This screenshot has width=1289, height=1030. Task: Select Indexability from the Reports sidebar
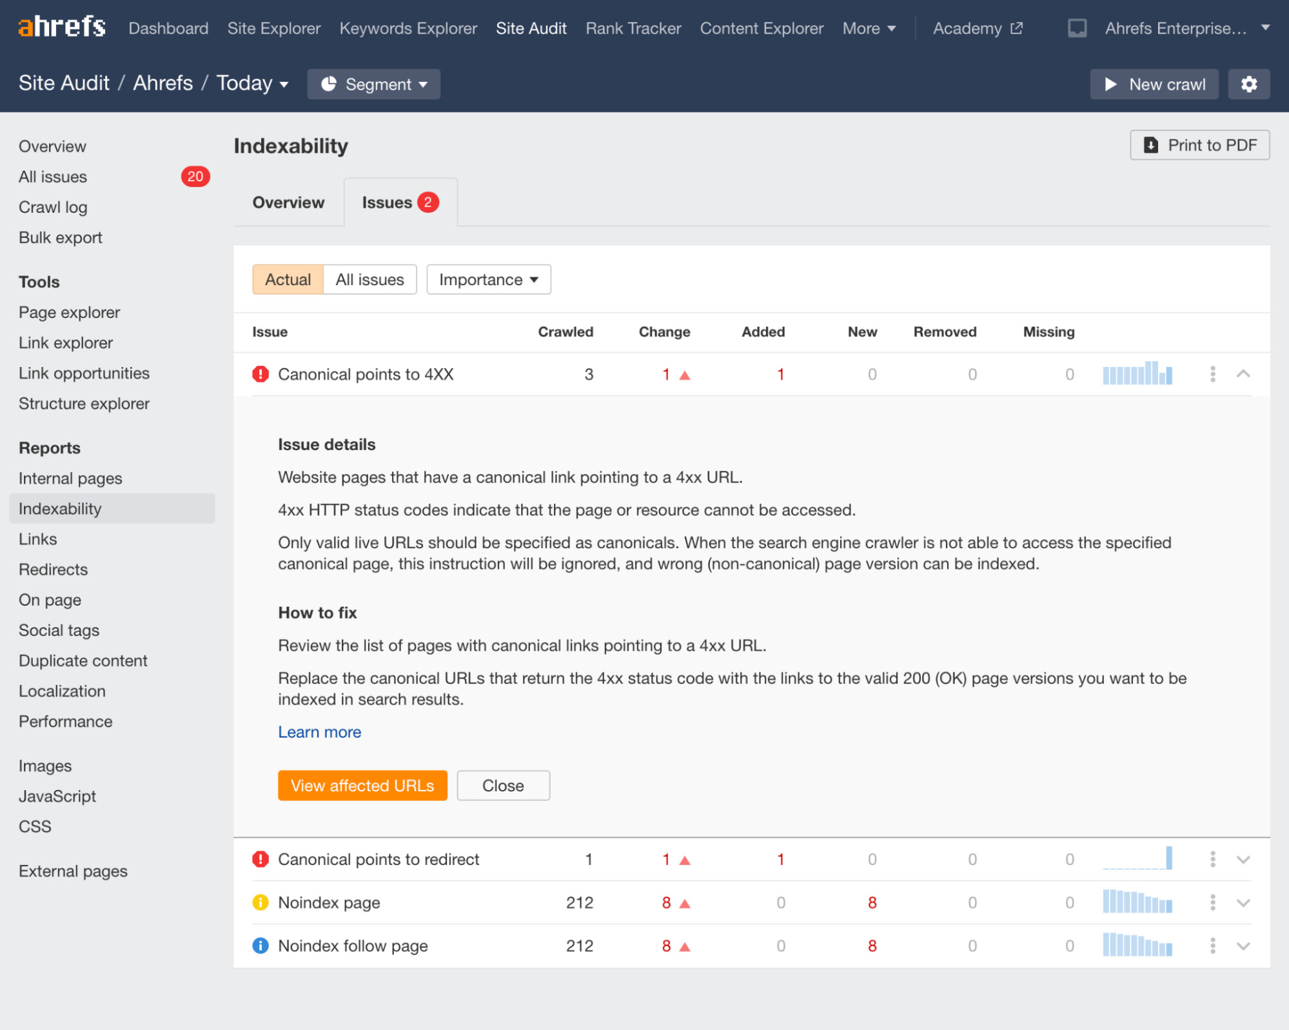tap(60, 509)
